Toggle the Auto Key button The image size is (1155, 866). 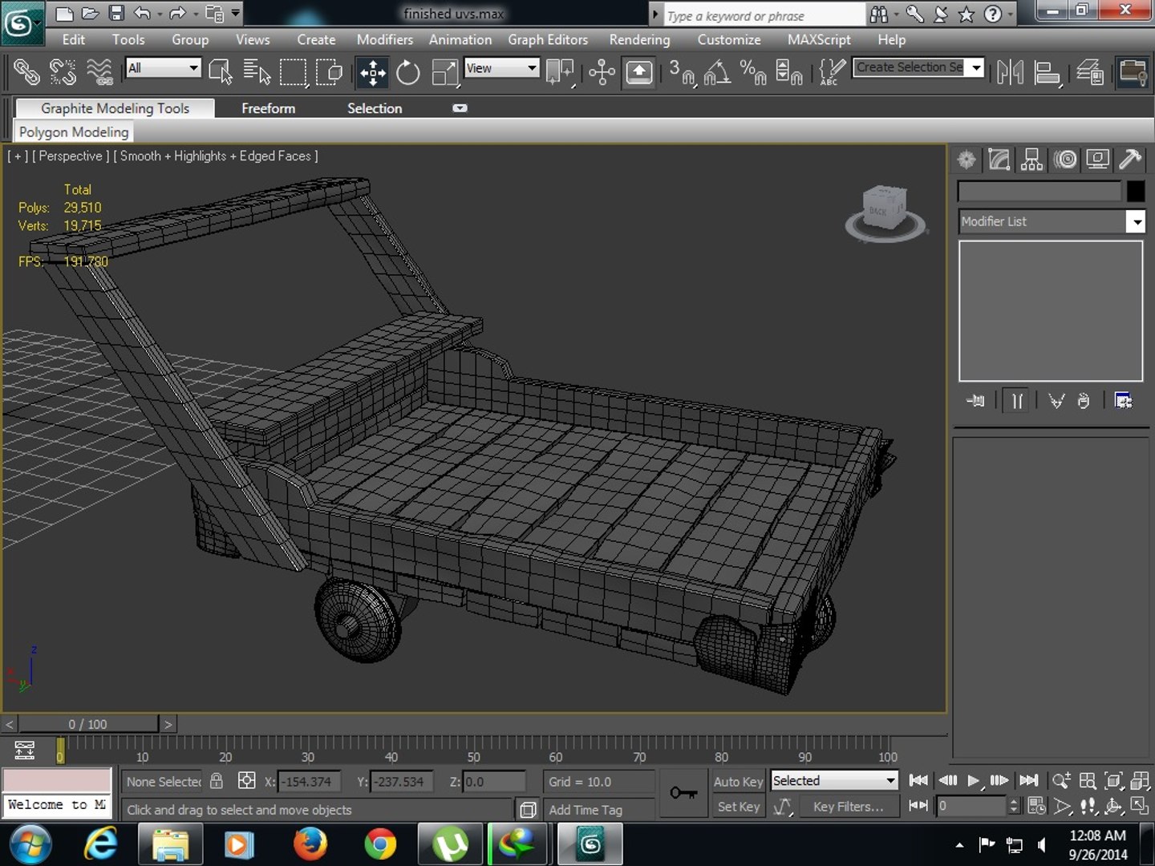coord(738,781)
